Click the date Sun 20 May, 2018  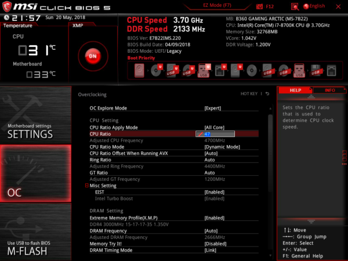click(65, 17)
